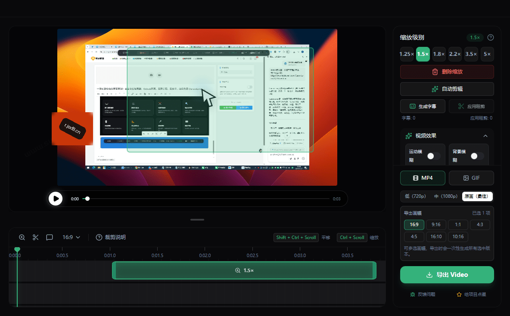Click the magnifier zoom icon in timeline toolbar
This screenshot has width=510, height=316.
tap(22, 237)
